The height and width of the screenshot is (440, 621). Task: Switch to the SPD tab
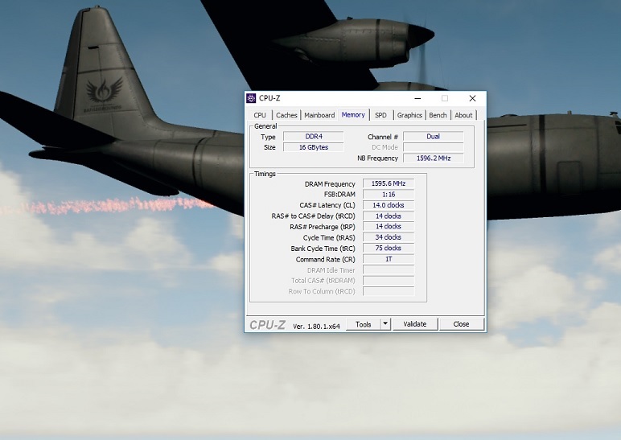(380, 115)
